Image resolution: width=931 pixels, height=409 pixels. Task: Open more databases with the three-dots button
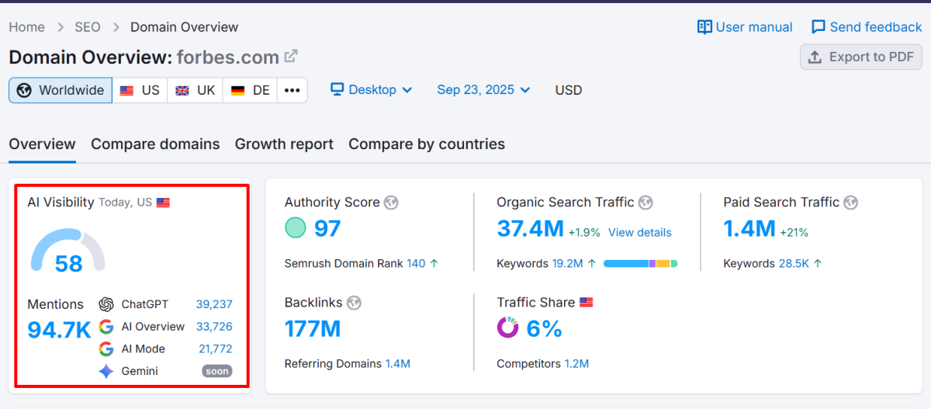(x=292, y=90)
